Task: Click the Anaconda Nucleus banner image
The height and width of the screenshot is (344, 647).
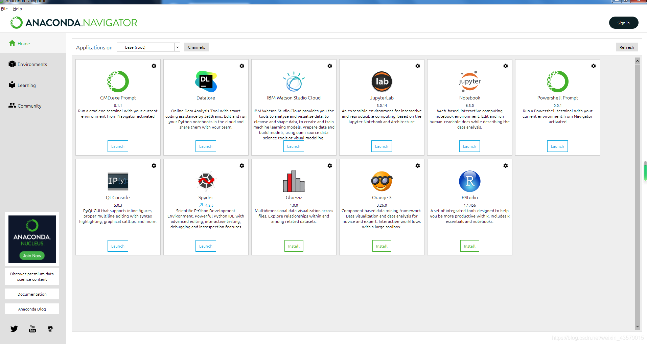Action: click(32, 239)
